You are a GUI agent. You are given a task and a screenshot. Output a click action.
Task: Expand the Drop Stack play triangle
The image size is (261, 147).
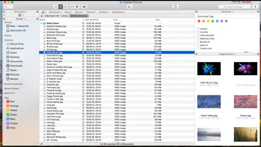(4, 15)
